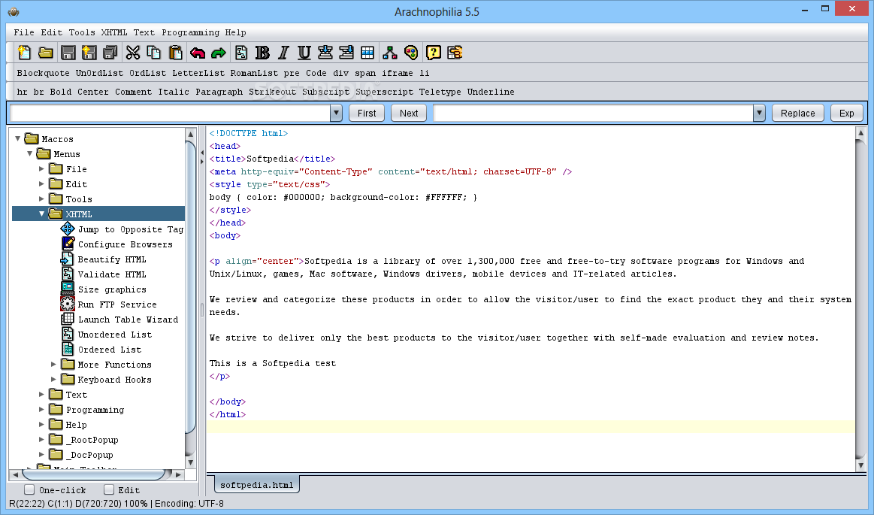The height and width of the screenshot is (515, 874).
Task: Toggle the One-click checkbox
Action: pyautogui.click(x=29, y=489)
